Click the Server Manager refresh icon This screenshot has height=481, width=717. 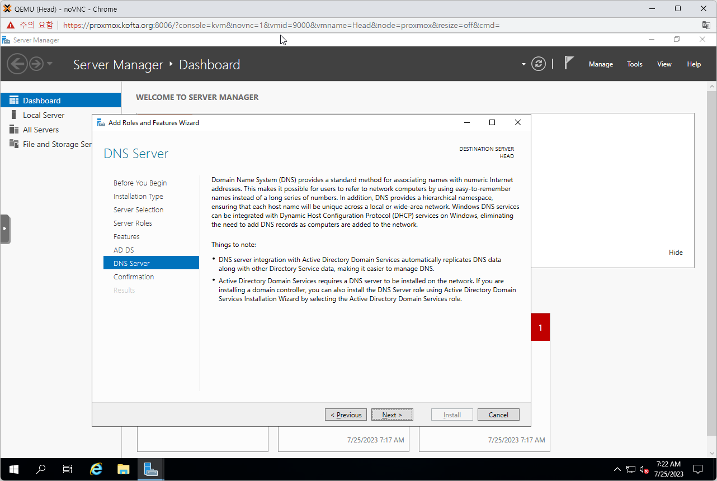pyautogui.click(x=538, y=64)
